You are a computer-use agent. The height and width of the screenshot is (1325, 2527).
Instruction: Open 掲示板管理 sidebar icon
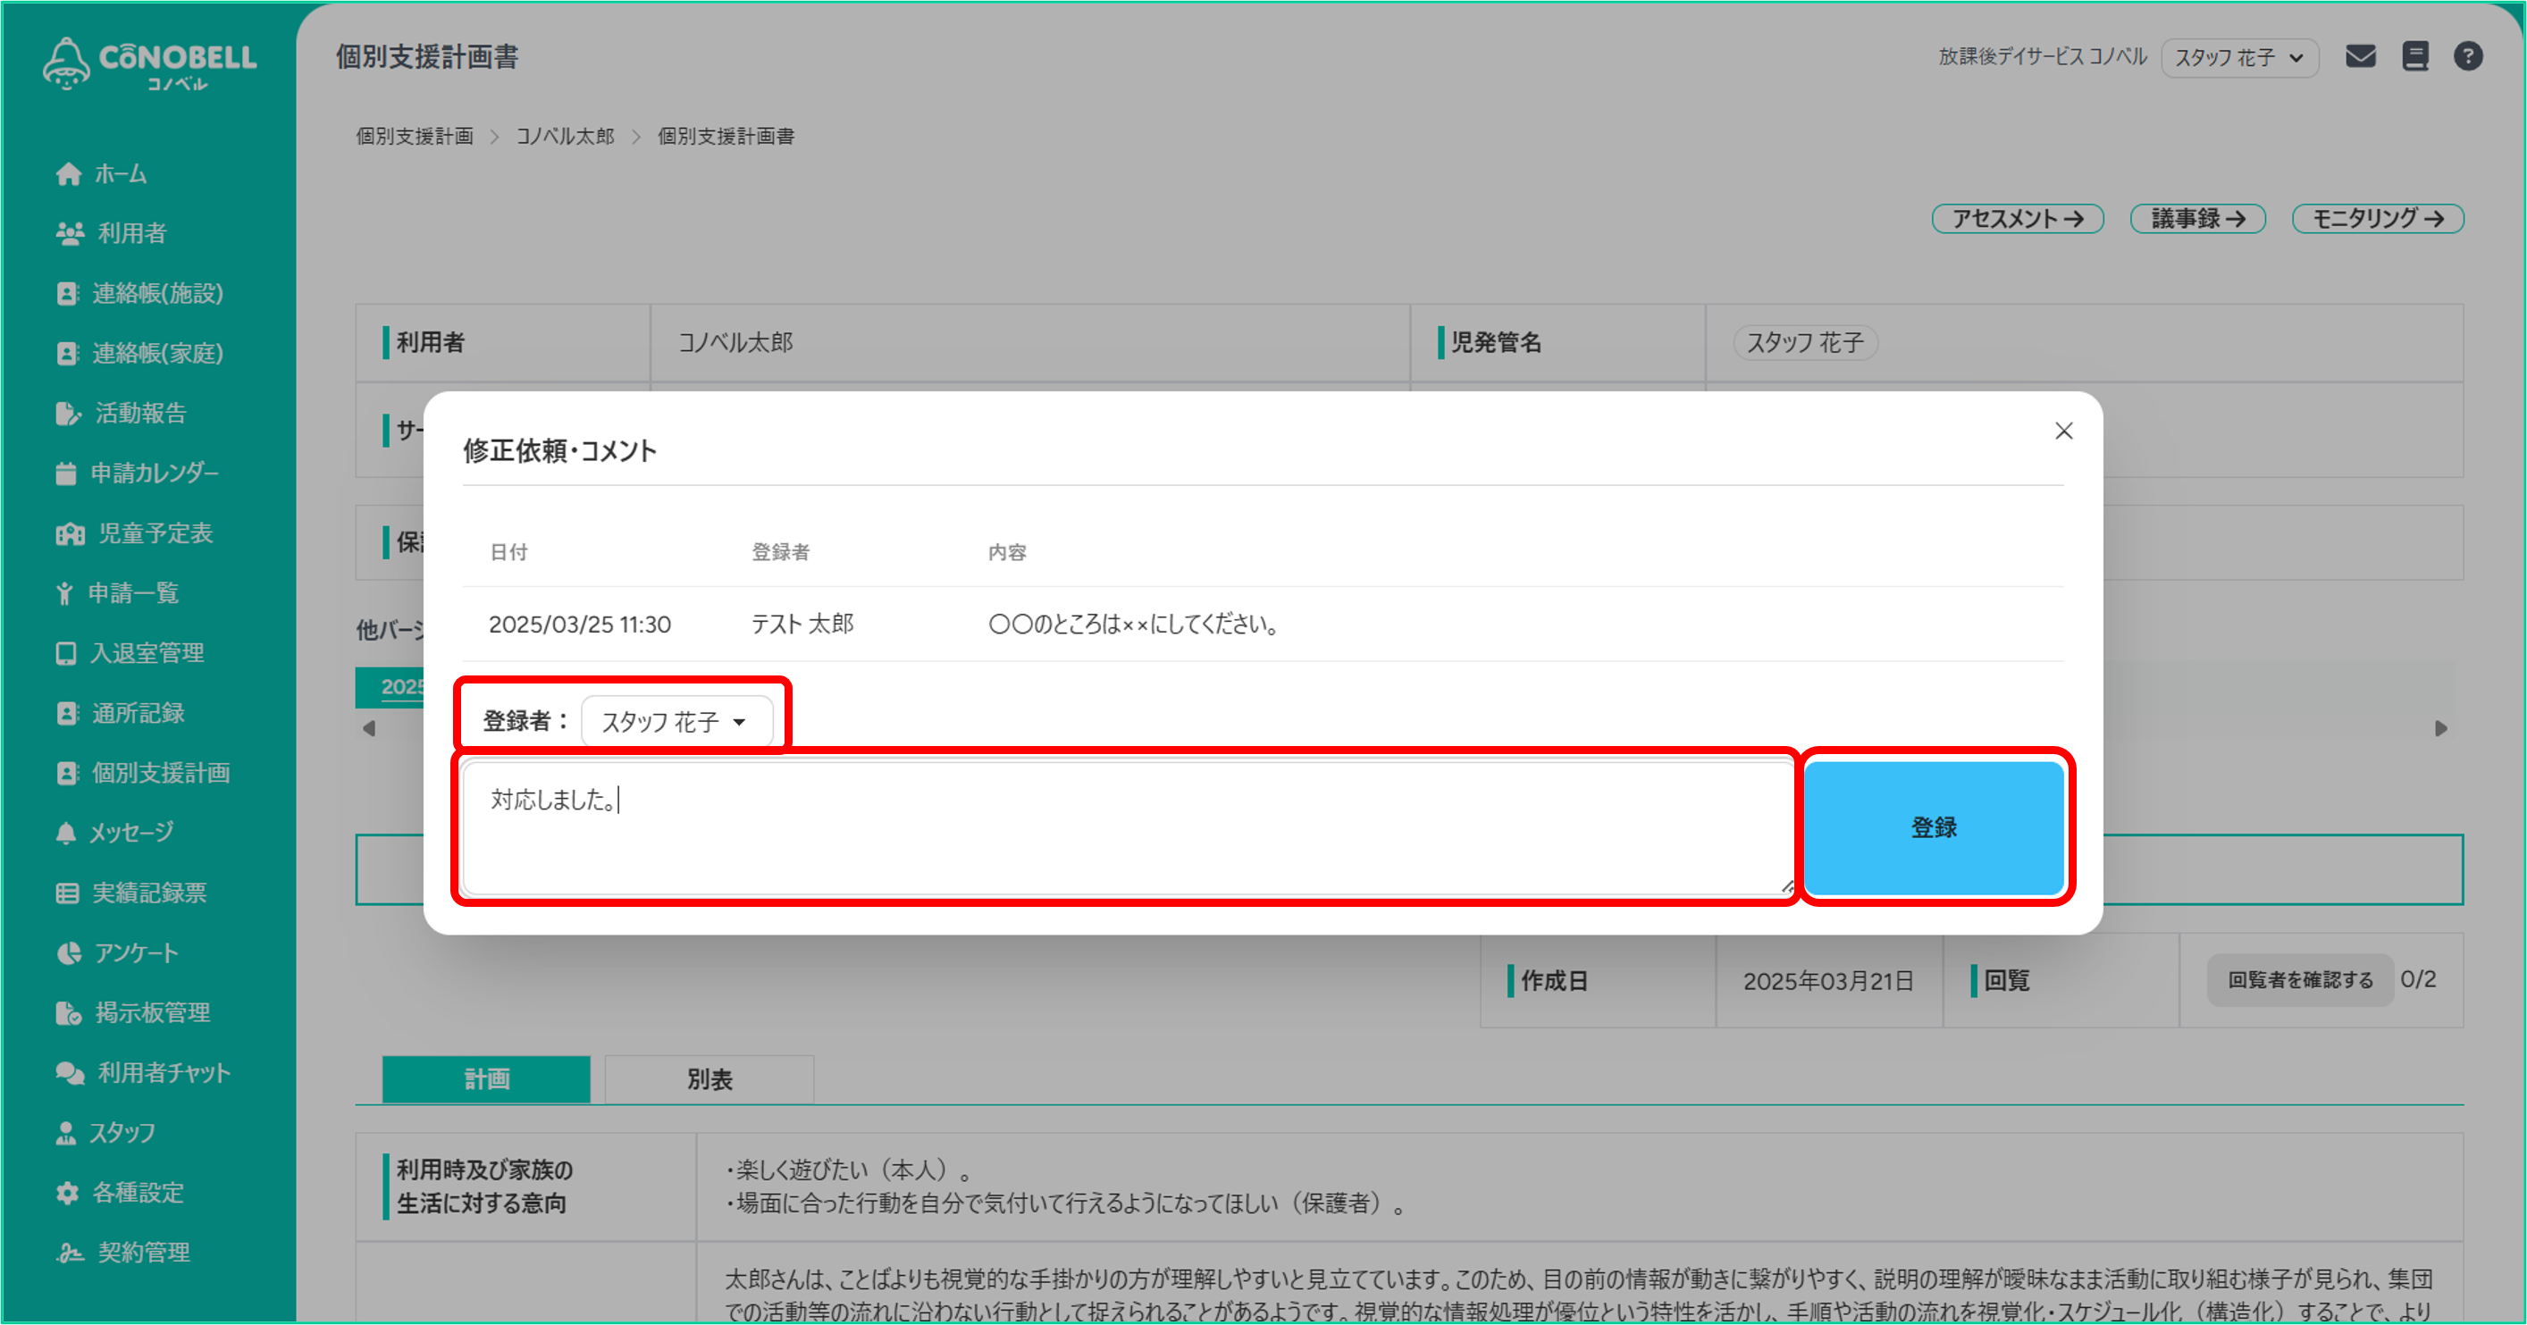[68, 1013]
